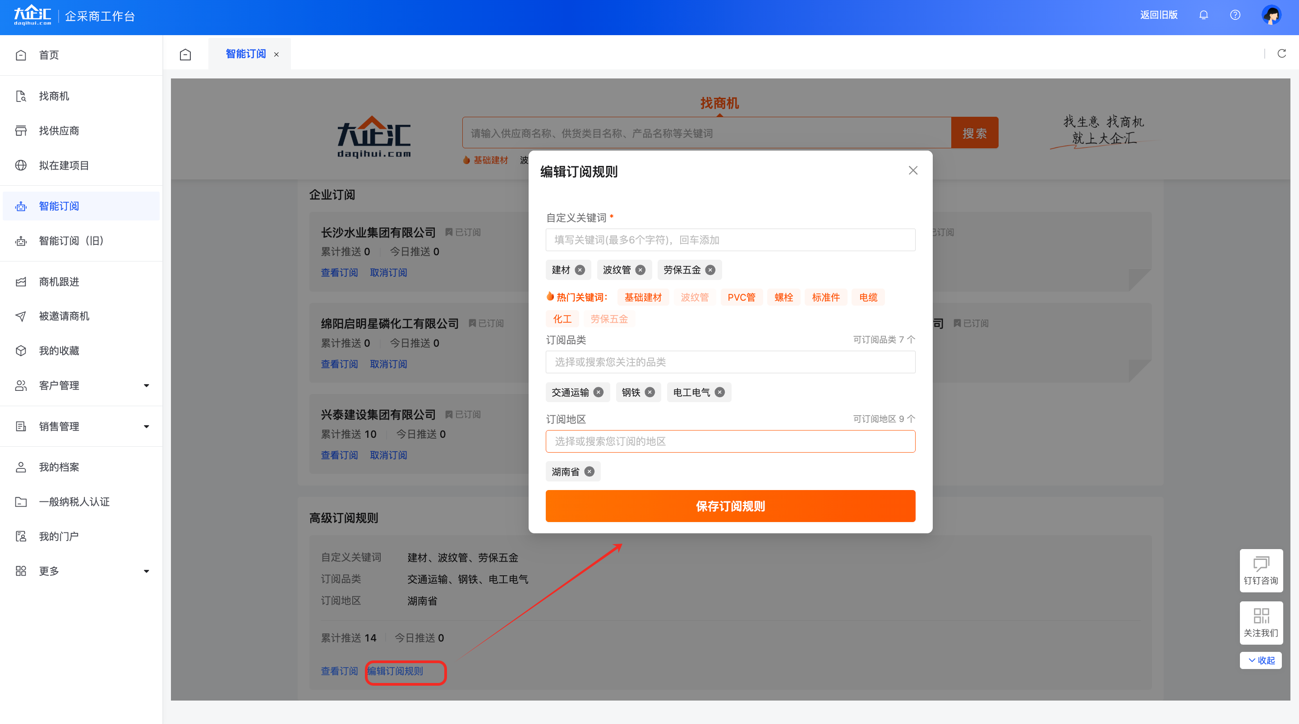This screenshot has width=1299, height=724.
Task: Open 一般纳税人认证 in sidebar
Action: pyautogui.click(x=81, y=502)
